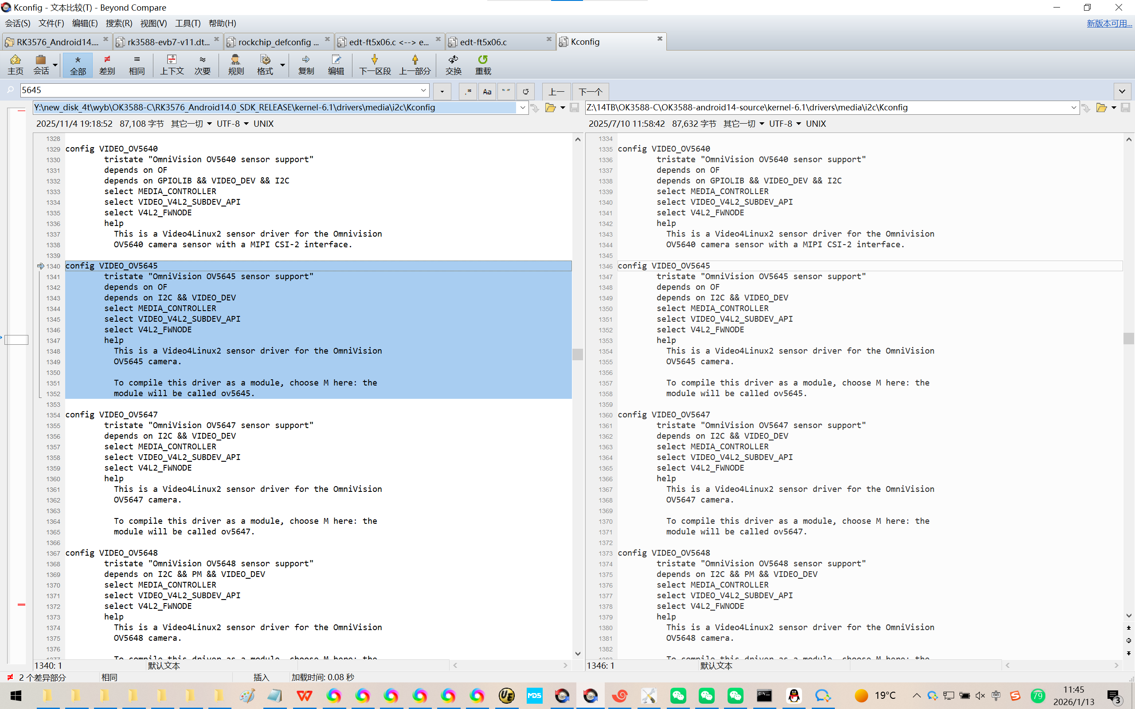Click the Edit (编辑) toolbar icon
1135x709 pixels.
tap(336, 64)
